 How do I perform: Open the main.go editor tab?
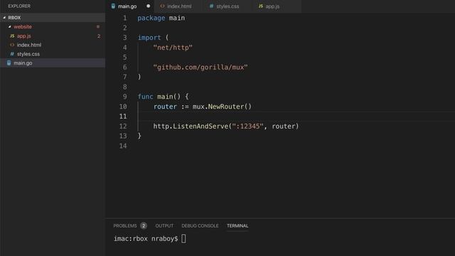[130, 6]
